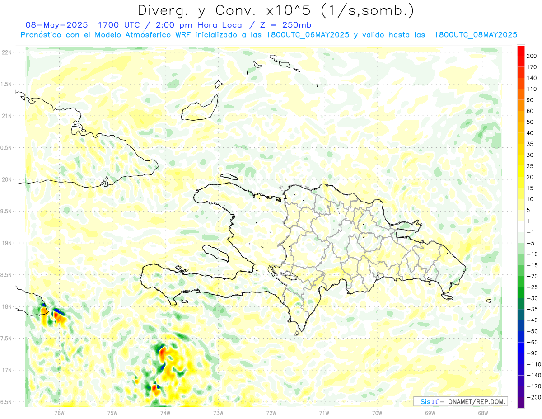Click the -40 colorbar label
This screenshot has width=542, height=419.
[x=533, y=320]
